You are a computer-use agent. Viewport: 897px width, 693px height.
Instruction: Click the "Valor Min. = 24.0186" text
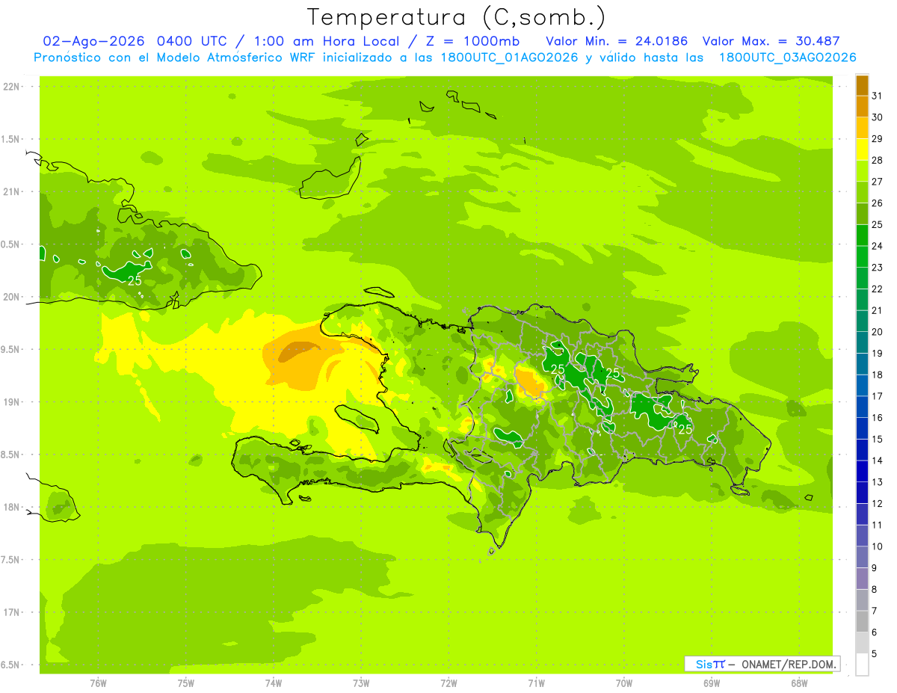pos(617,41)
